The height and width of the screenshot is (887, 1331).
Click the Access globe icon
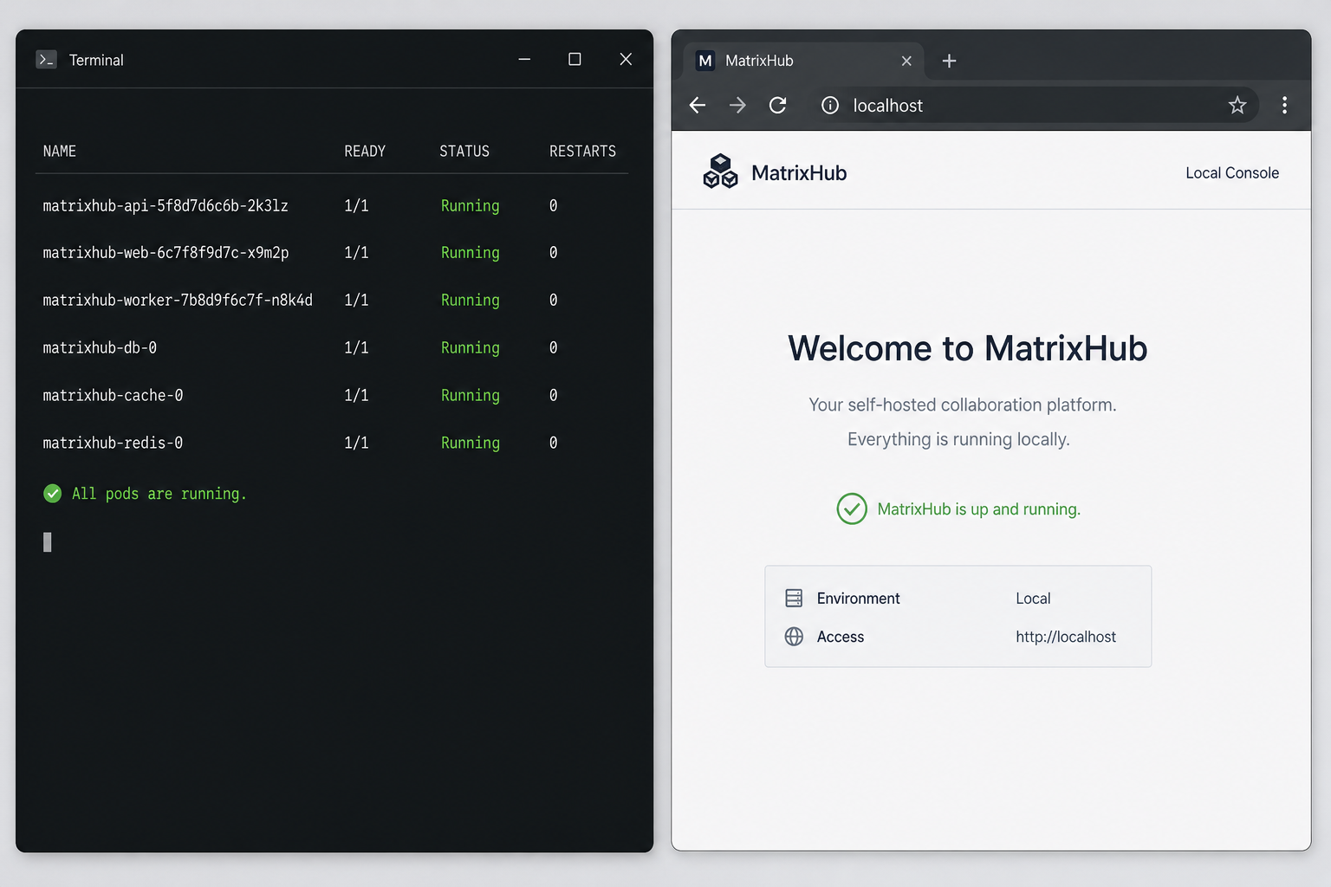pos(794,637)
